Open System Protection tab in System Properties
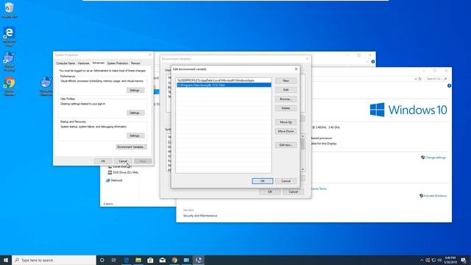 (x=118, y=63)
